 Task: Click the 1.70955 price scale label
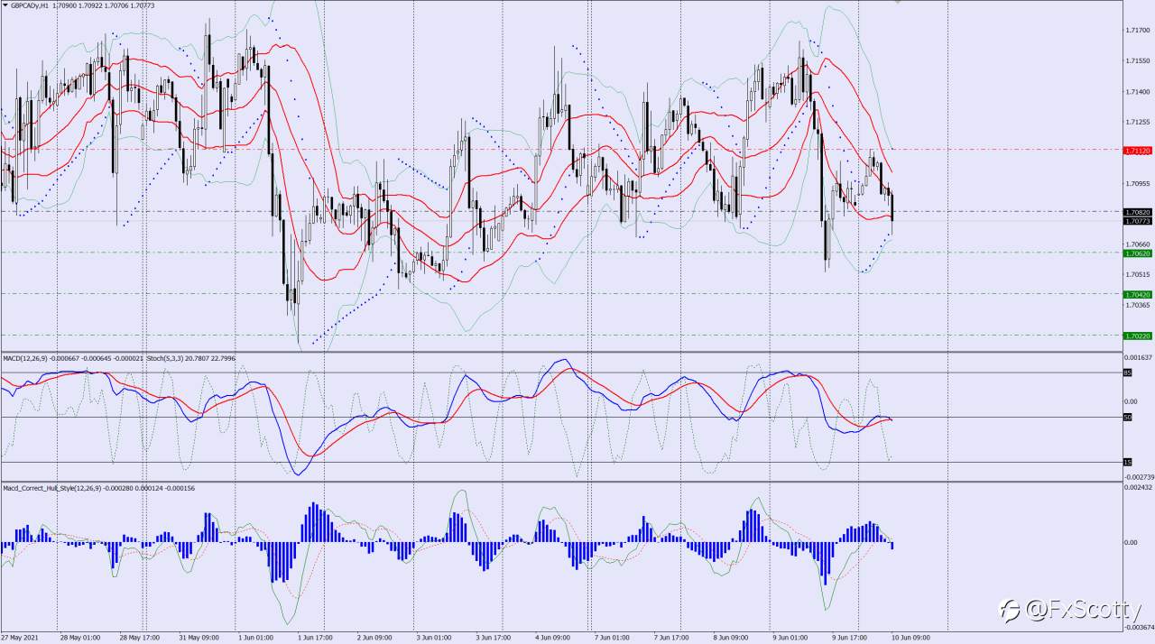[x=1137, y=183]
